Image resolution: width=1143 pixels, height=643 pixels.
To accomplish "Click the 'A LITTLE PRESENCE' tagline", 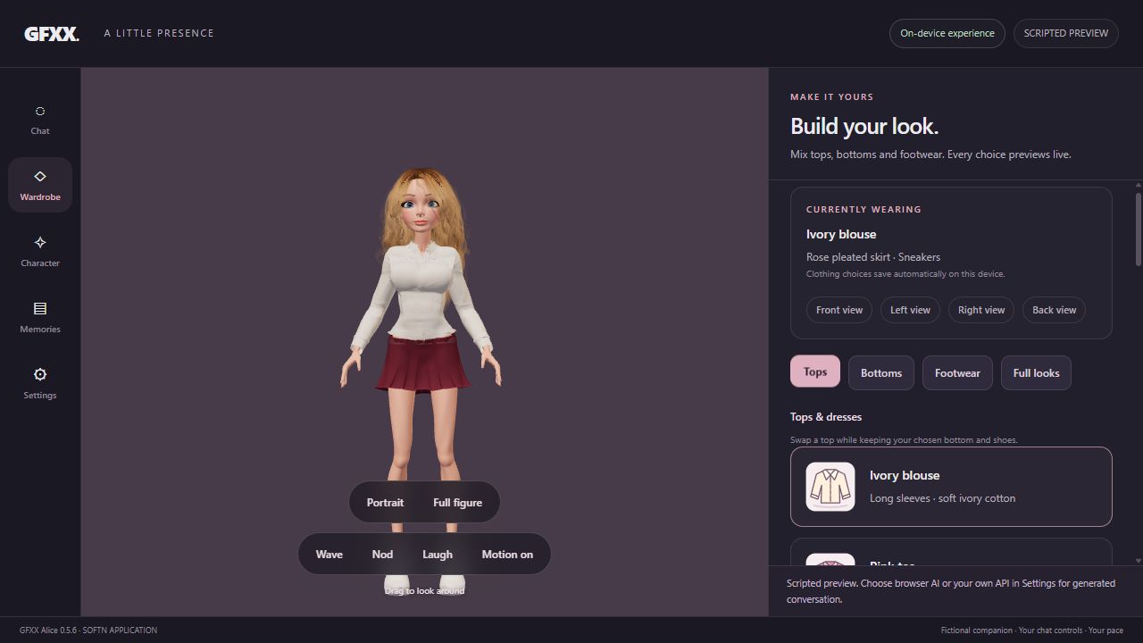I will 159,33.
